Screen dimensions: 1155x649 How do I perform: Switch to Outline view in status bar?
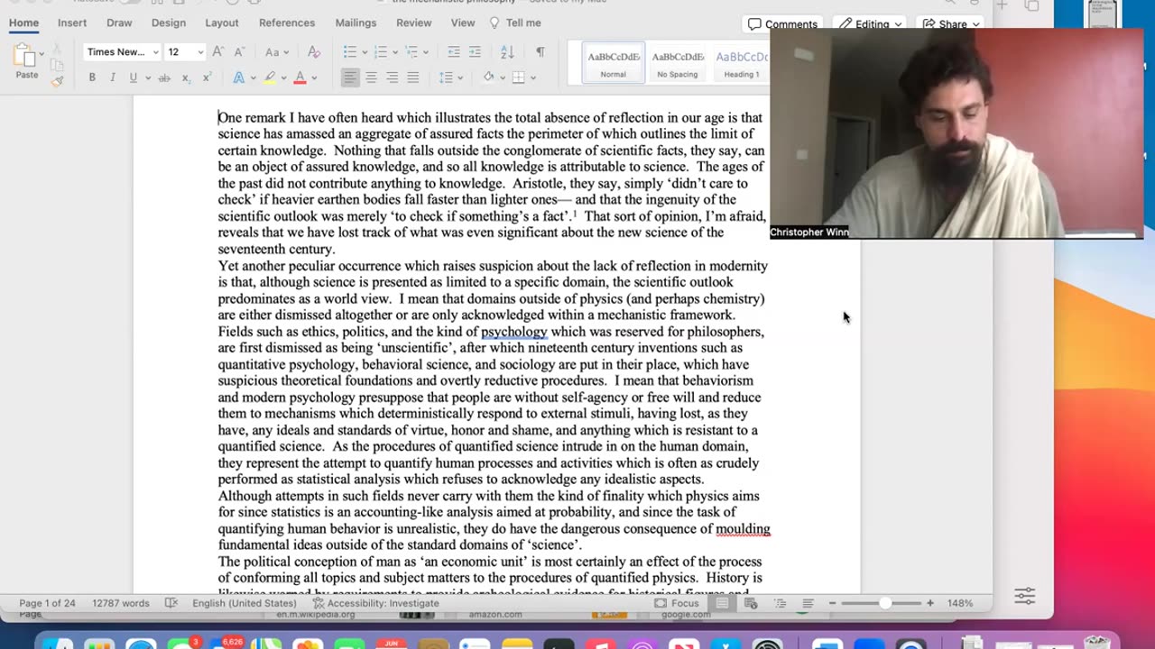click(x=780, y=603)
